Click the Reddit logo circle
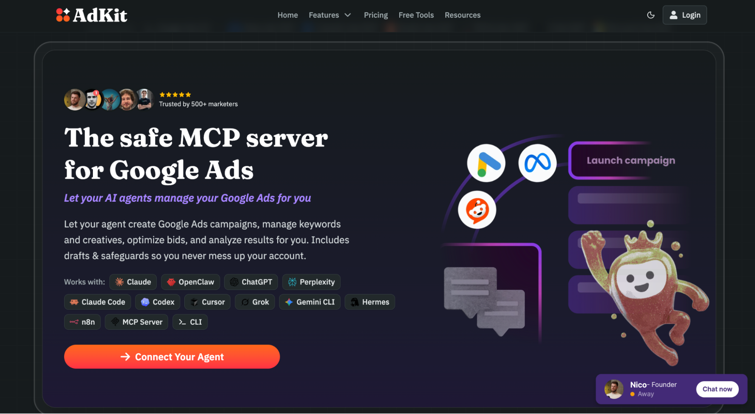The height and width of the screenshot is (414, 755). click(477, 210)
